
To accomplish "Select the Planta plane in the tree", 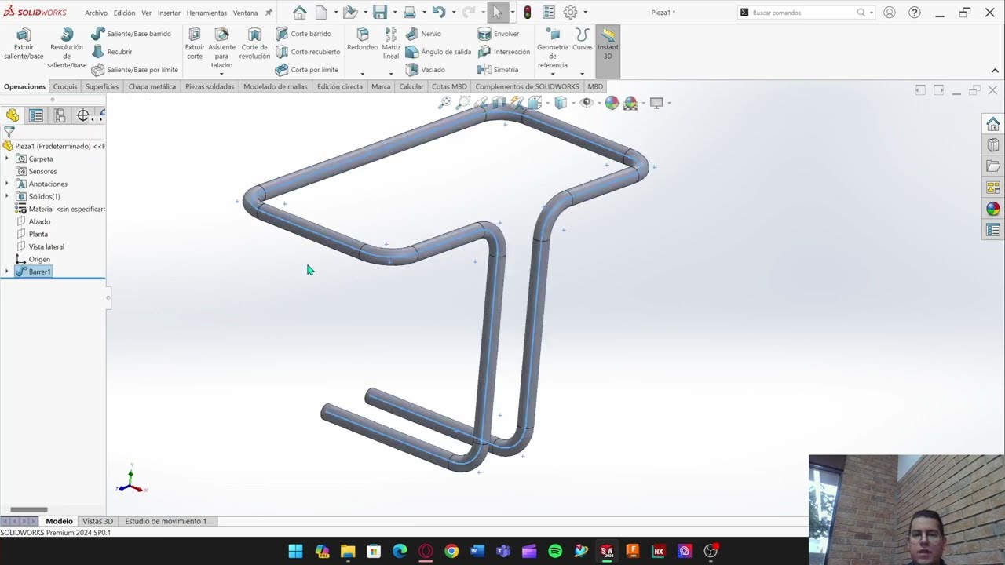I will pyautogui.click(x=38, y=234).
